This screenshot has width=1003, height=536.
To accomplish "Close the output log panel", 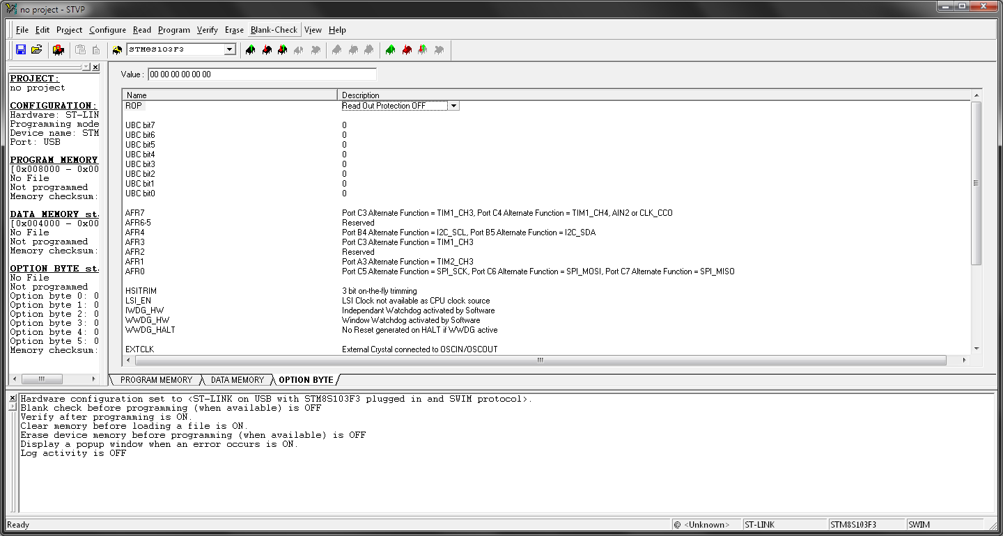I will (x=12, y=398).
